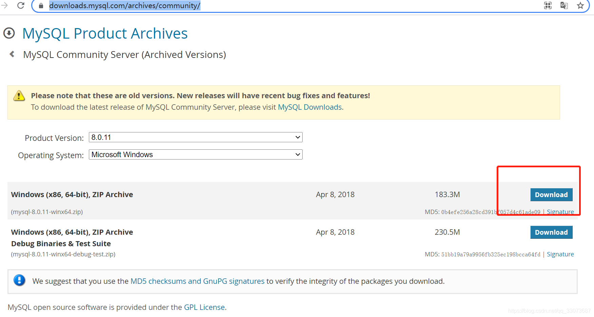Image resolution: width=594 pixels, height=317 pixels.
Task: Click the Product Version label
Action: point(54,138)
